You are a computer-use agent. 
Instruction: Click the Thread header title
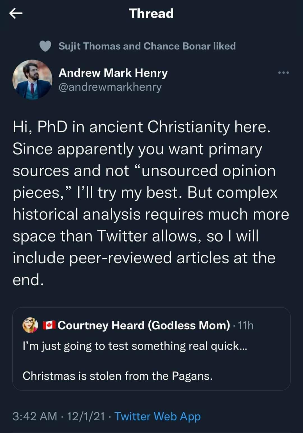pyautogui.click(x=151, y=13)
